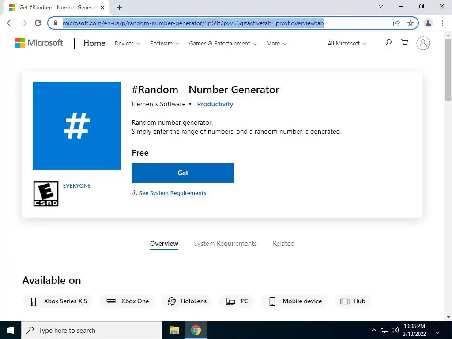Viewport: 452px width, 339px height.
Task: Open the notification center icon
Action: pos(437,330)
